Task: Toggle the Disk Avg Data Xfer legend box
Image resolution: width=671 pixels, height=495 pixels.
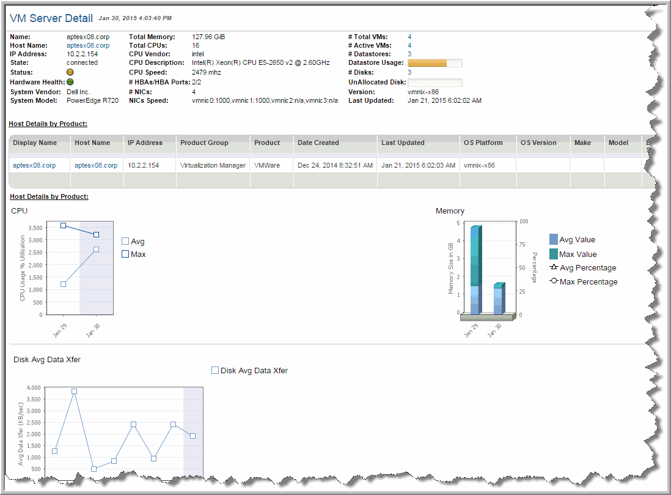Action: (215, 370)
